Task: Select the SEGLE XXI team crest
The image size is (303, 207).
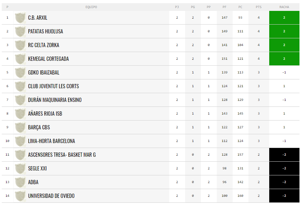Action: pyautogui.click(x=20, y=168)
